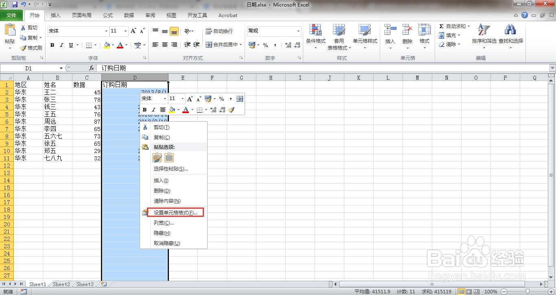
Task: Open Sort and Filter 排序和筛选
Action: coord(484,37)
